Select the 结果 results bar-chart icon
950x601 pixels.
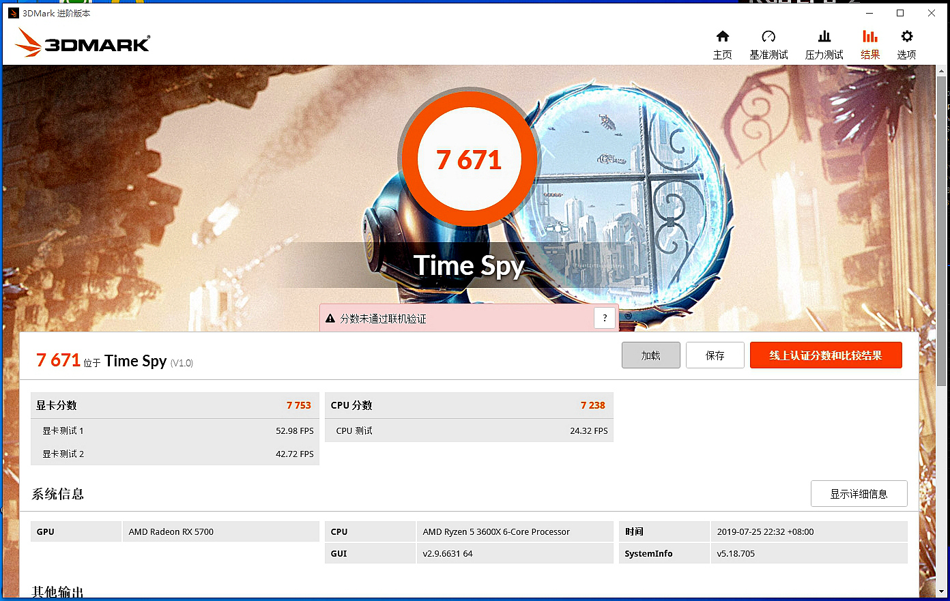click(870, 43)
